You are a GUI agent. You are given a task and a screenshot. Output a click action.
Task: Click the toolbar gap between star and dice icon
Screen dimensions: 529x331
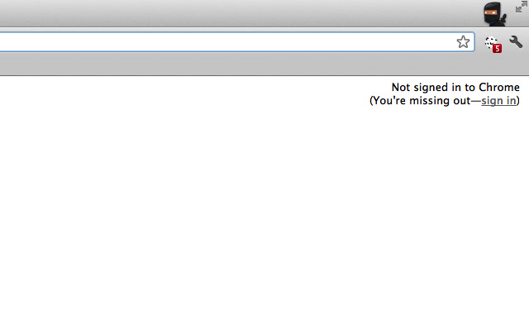479,42
